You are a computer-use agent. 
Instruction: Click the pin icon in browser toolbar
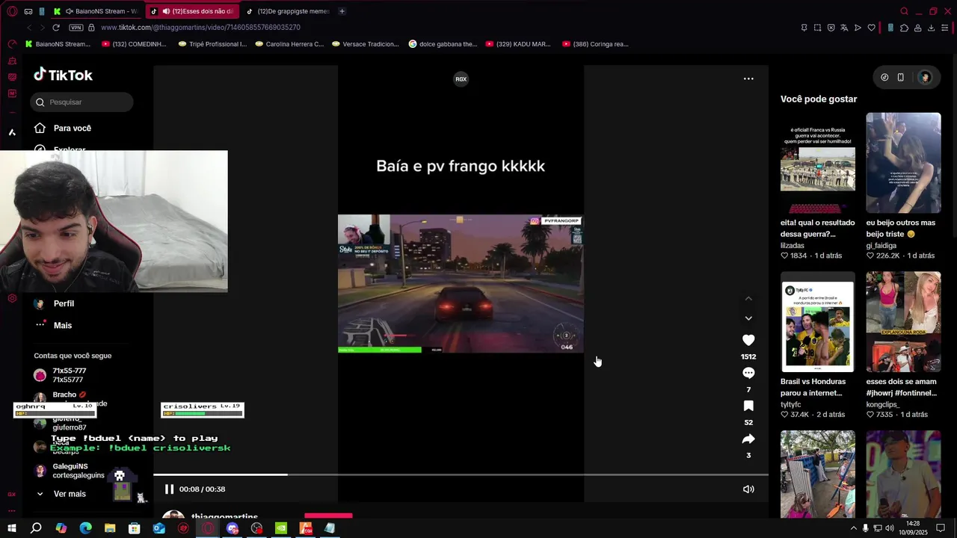[804, 28]
